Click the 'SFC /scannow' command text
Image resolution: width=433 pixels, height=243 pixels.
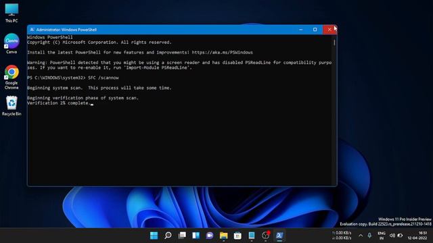[104, 78]
